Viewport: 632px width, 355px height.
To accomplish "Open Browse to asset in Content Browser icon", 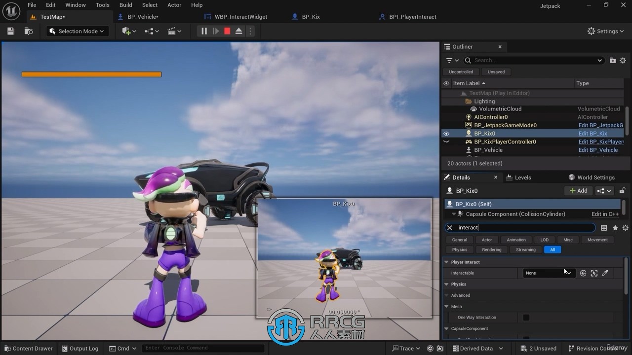I will point(29,31).
